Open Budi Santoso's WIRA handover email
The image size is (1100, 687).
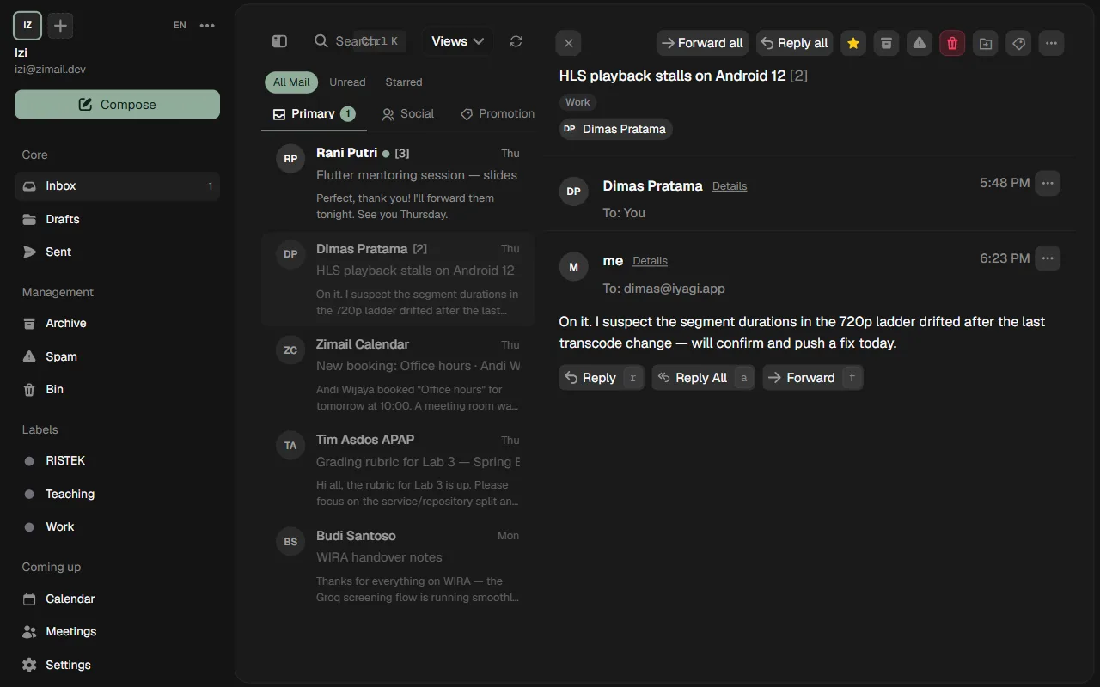pos(398,567)
